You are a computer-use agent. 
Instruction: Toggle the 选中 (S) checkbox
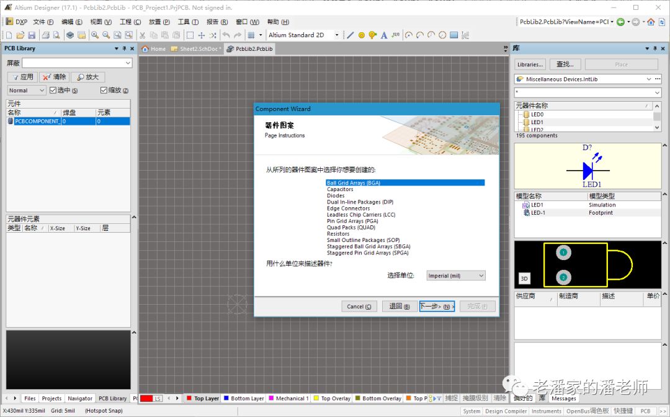[53, 91]
